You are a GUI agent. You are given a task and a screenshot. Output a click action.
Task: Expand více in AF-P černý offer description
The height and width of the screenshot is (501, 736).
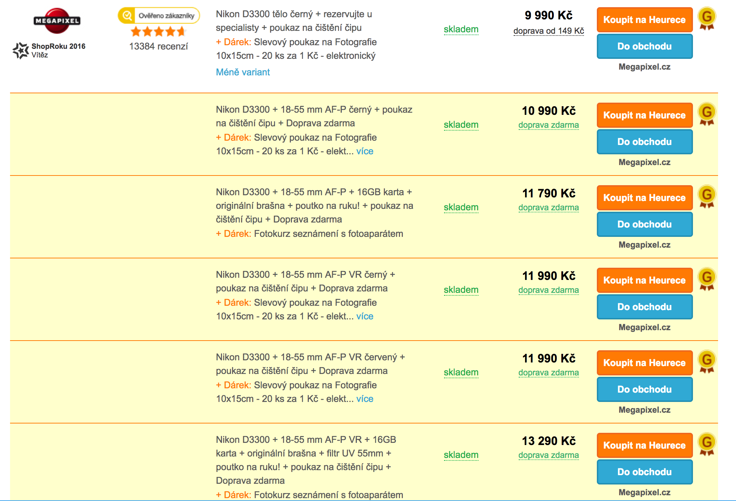pyautogui.click(x=365, y=151)
